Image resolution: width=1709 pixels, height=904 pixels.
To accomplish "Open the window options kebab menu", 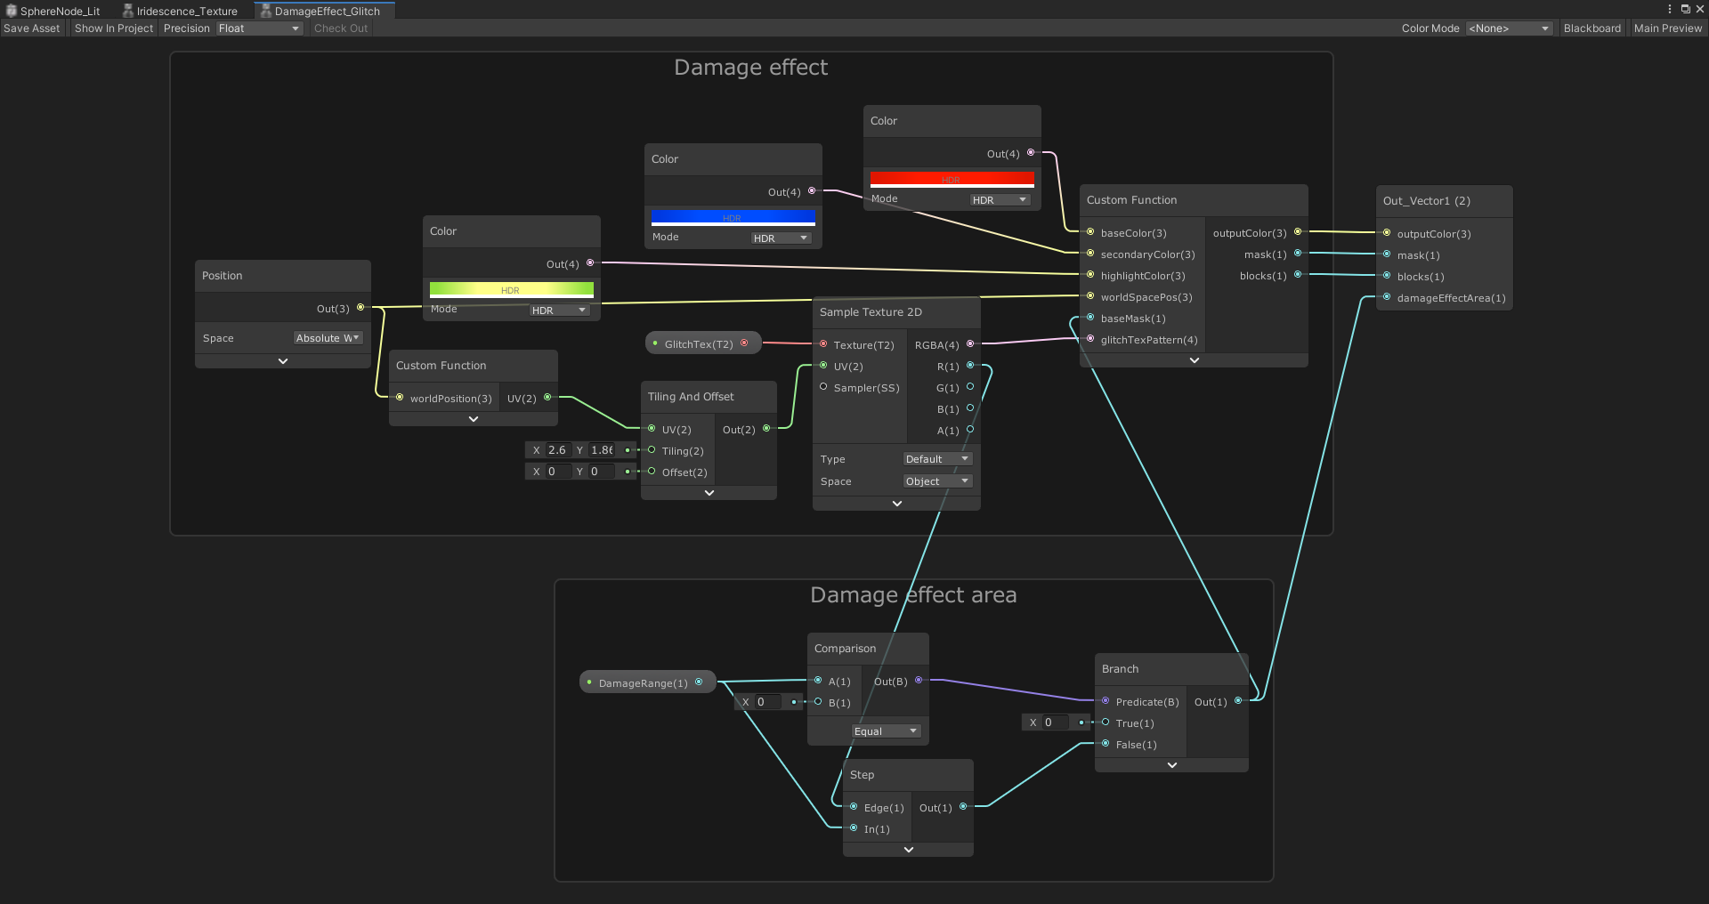I will (1670, 9).
